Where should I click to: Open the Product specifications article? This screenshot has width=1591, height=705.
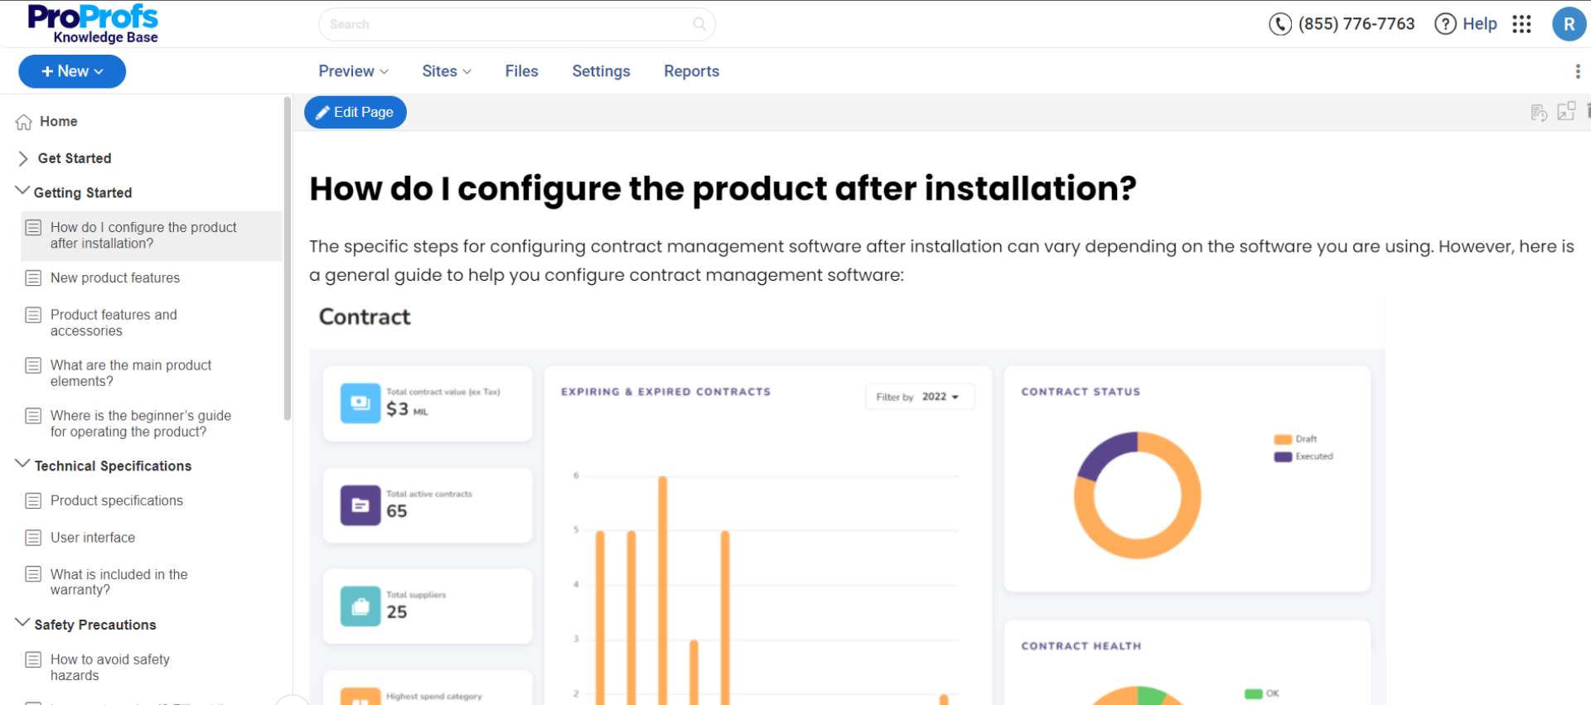coord(117,500)
